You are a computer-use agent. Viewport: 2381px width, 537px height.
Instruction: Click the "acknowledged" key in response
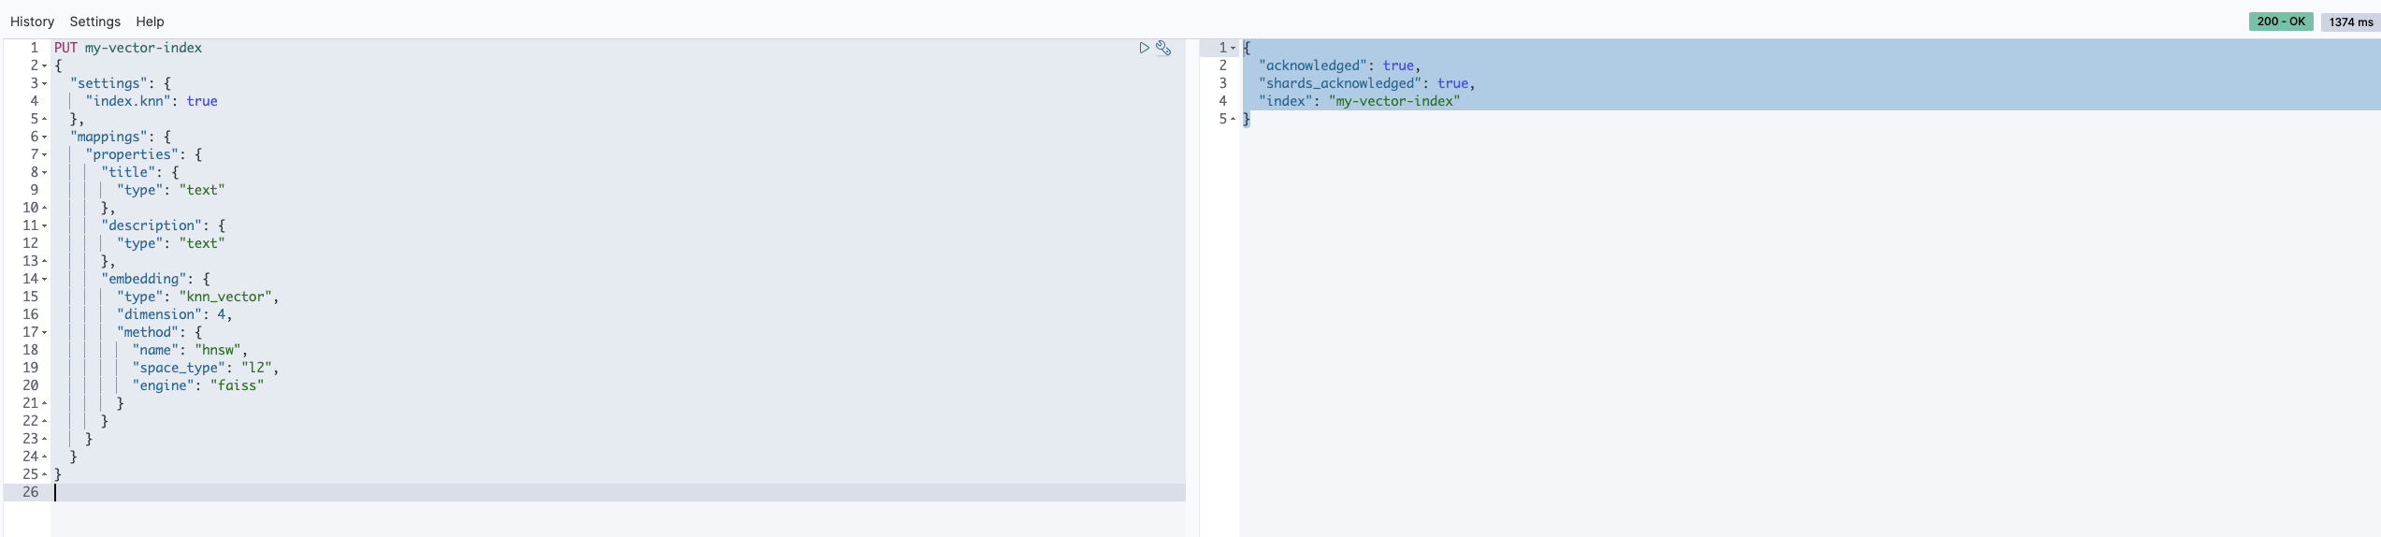coord(1313,65)
